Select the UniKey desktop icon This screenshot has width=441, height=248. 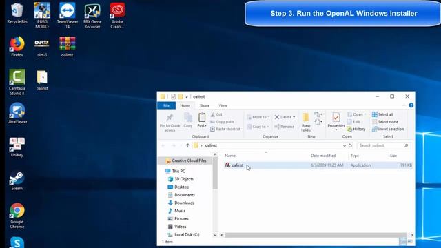pos(17,147)
